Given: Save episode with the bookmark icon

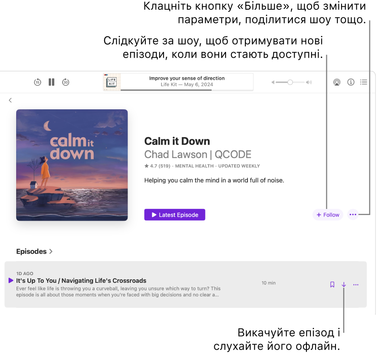Looking at the screenshot, I should click(x=332, y=284).
